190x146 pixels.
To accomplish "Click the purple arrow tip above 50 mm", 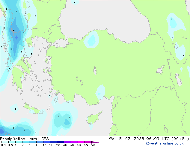I will pos(95,142).
